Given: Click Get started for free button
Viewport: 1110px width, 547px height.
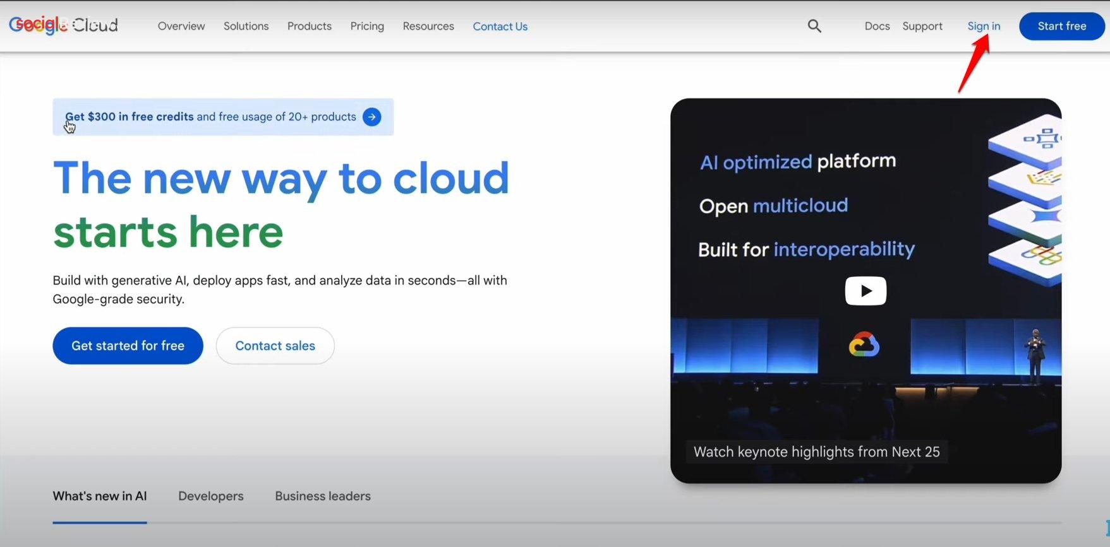Looking at the screenshot, I should (x=128, y=346).
